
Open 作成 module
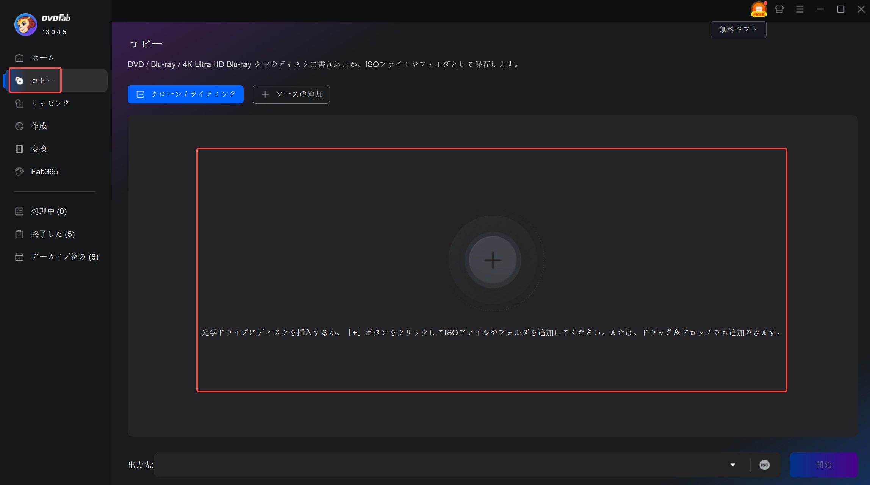coord(39,126)
